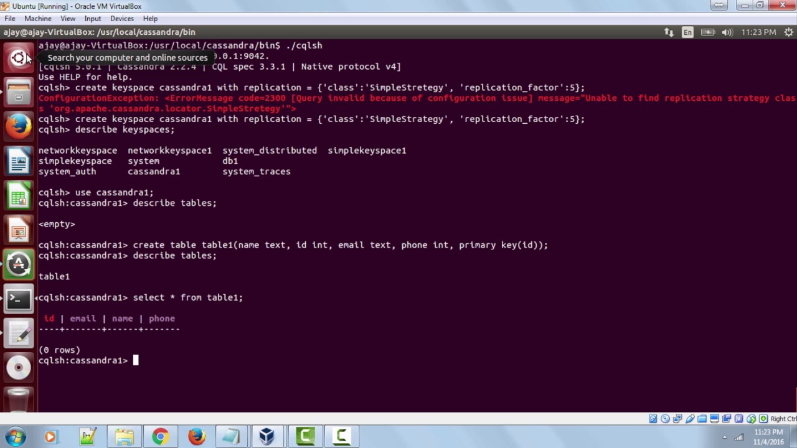Click VirtualBox keyboard capture green arrow indicator
Screen dimensions: 797x448
[x=764, y=419]
